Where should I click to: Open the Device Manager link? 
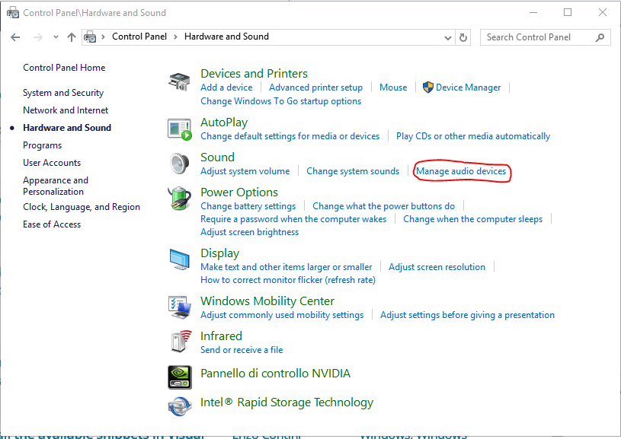coord(468,87)
